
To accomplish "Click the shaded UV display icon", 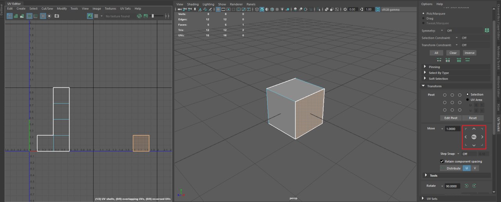I will pyautogui.click(x=16, y=16).
